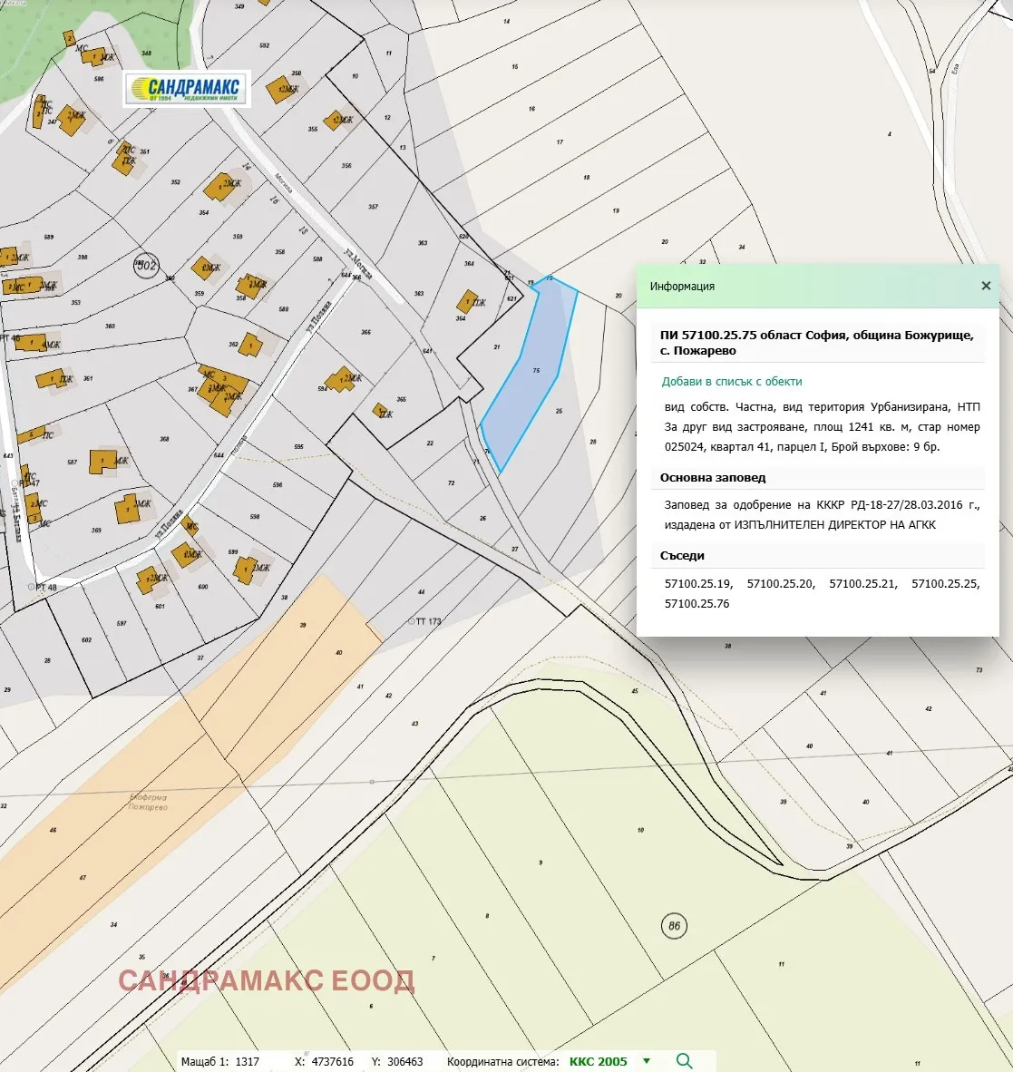
Task: Select the building icon in parcel 364
Action: coord(467,301)
